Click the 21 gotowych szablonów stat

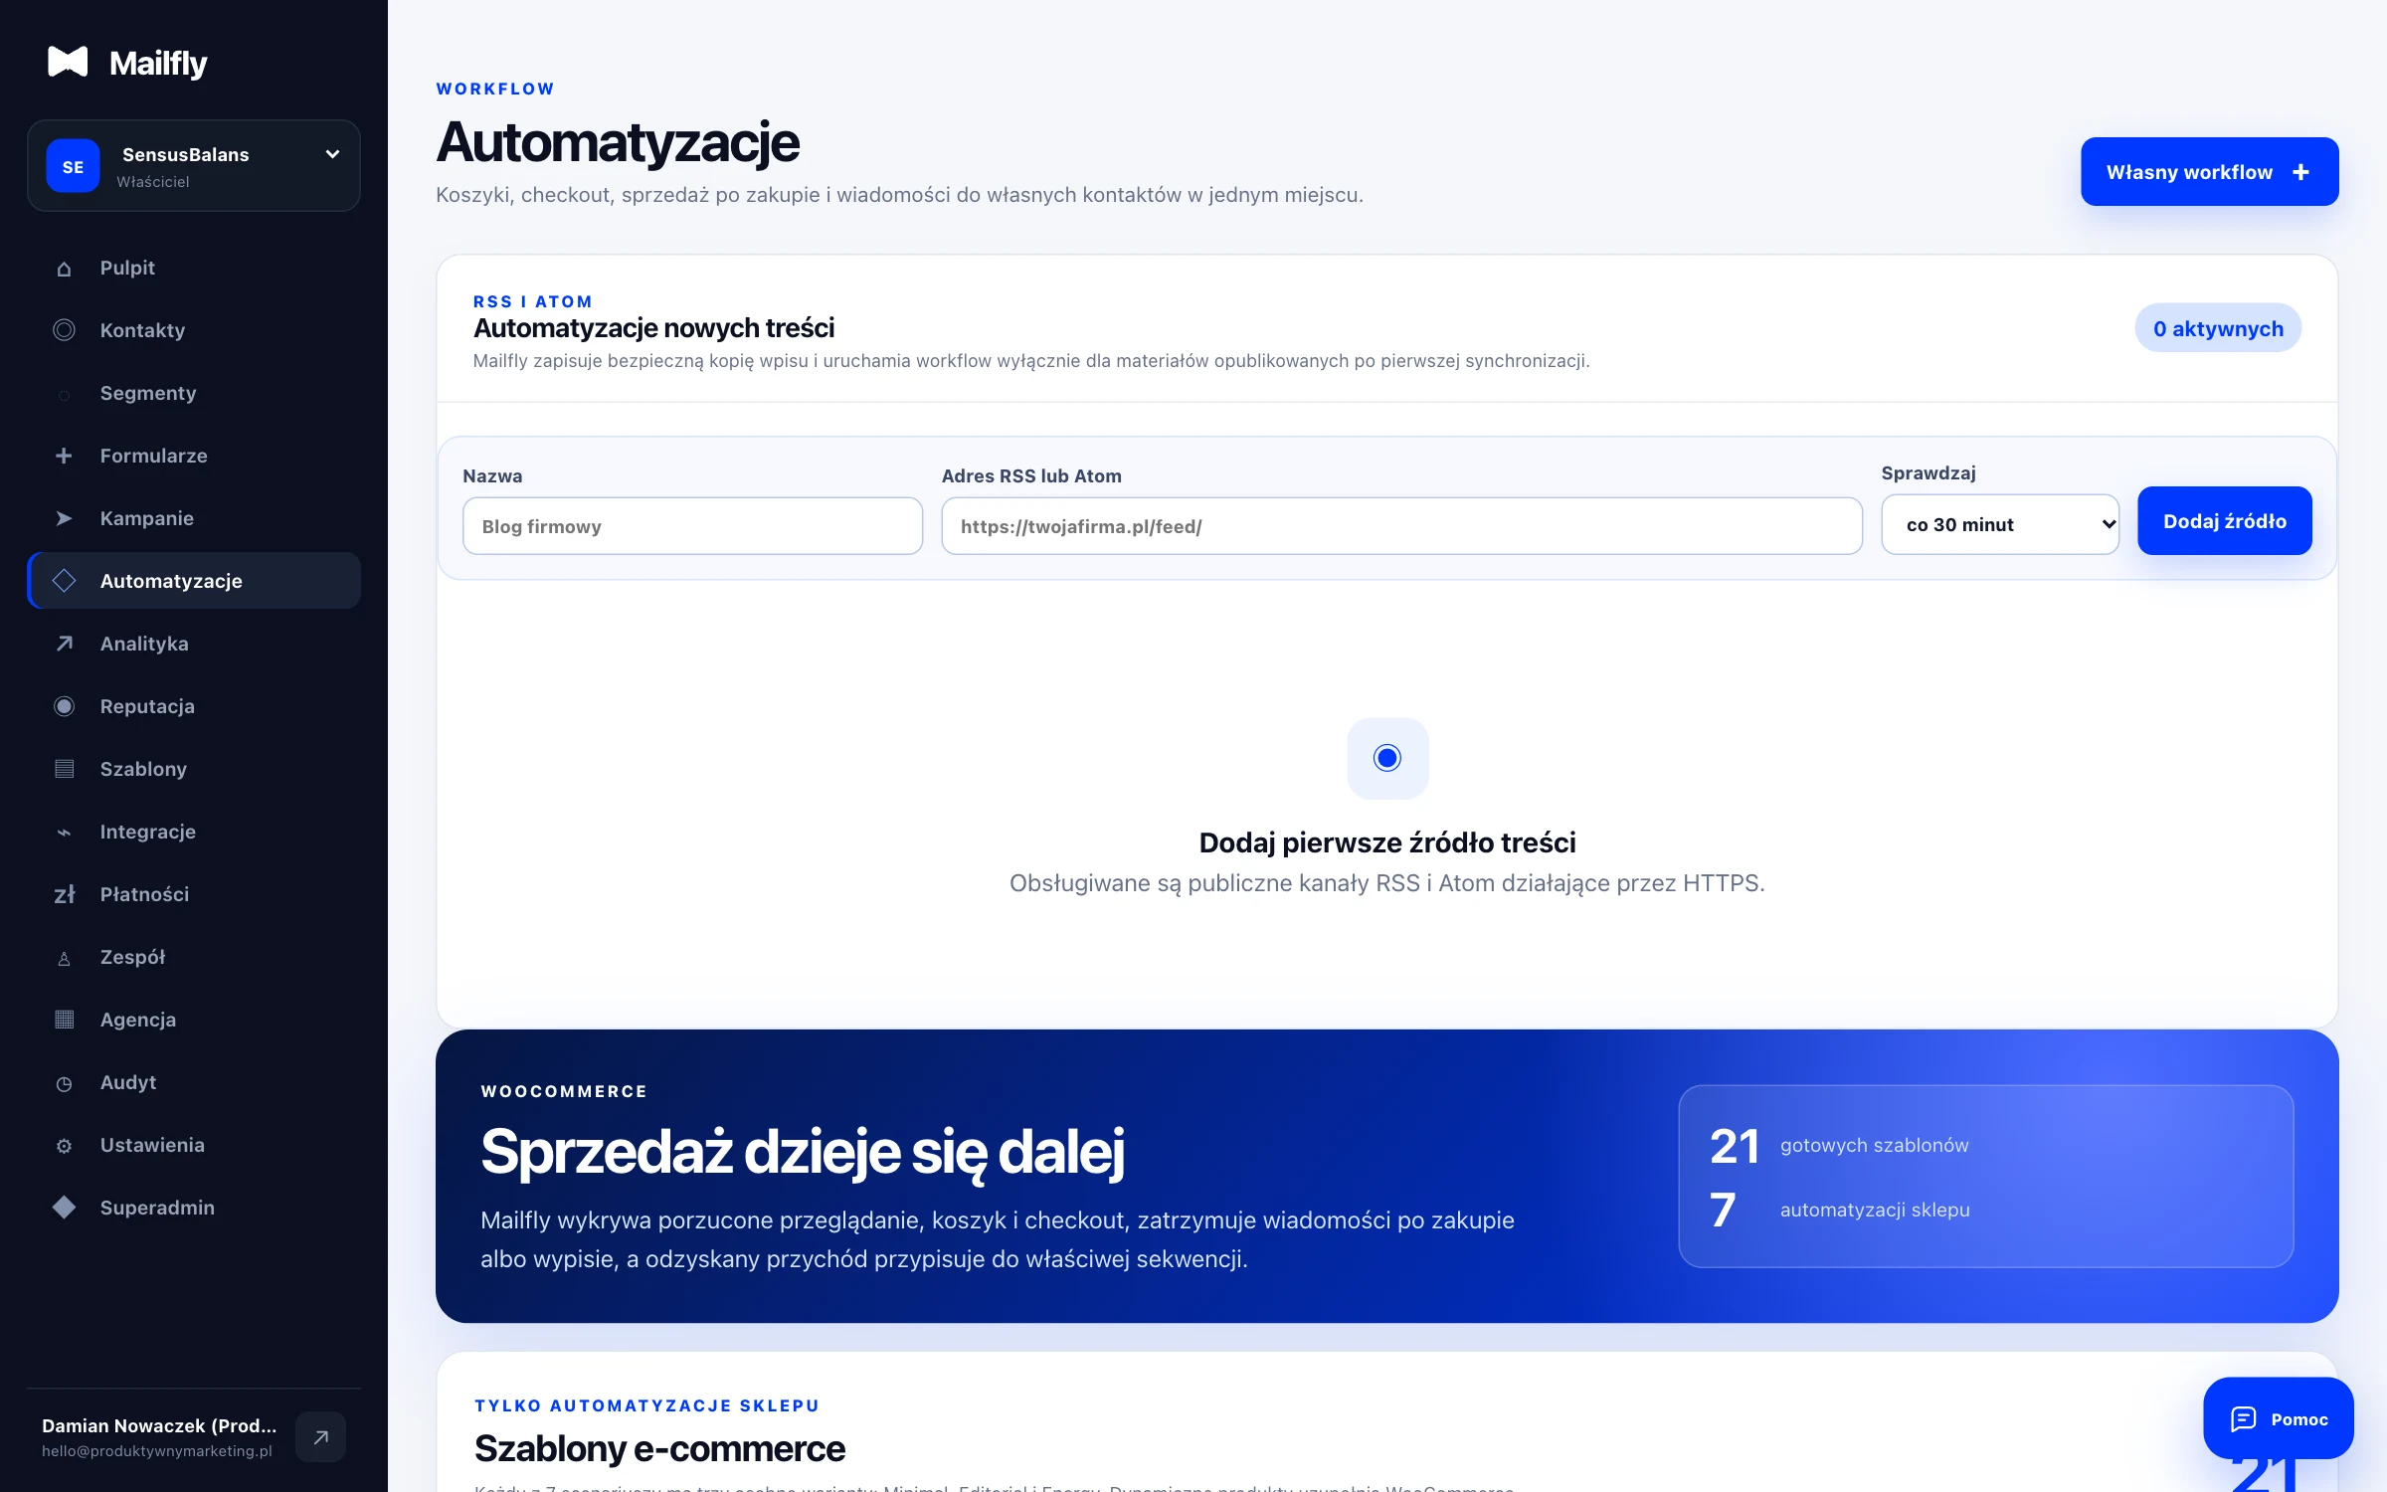click(1839, 1146)
